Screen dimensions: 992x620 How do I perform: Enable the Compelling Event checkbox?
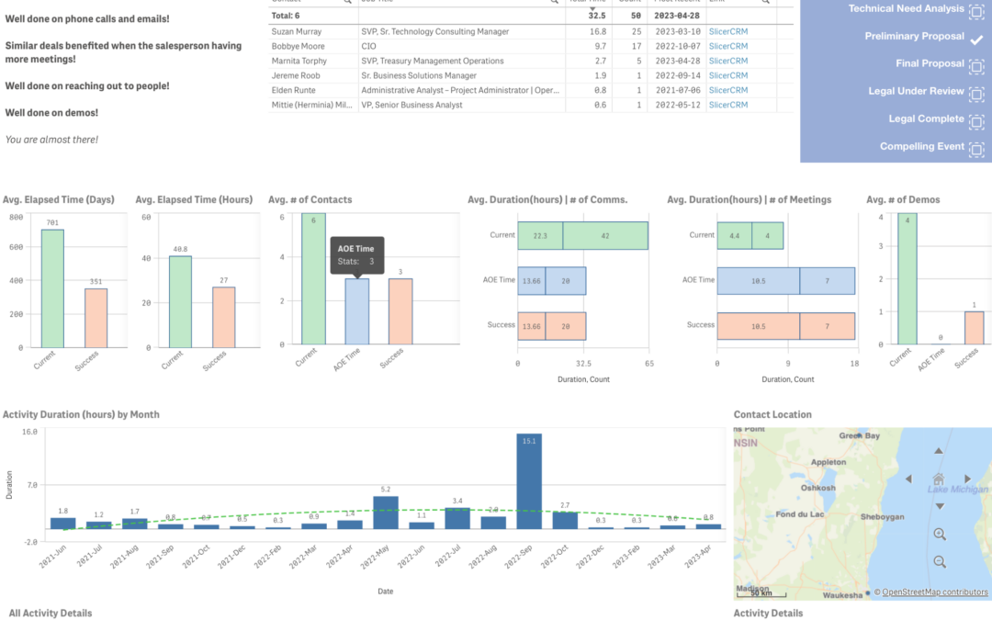tap(976, 148)
